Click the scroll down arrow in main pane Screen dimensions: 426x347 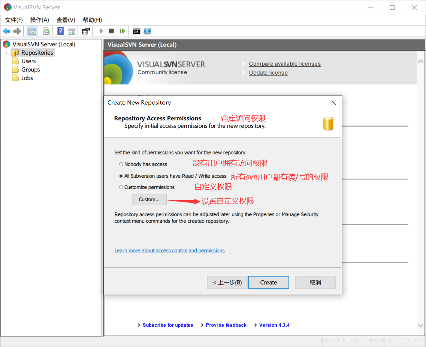point(420,326)
